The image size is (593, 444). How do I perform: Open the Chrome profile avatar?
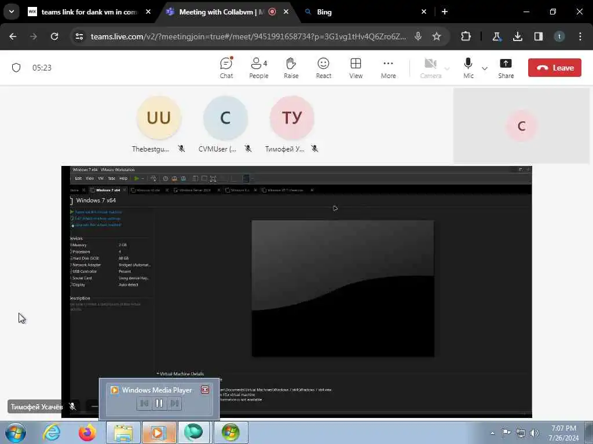559,36
